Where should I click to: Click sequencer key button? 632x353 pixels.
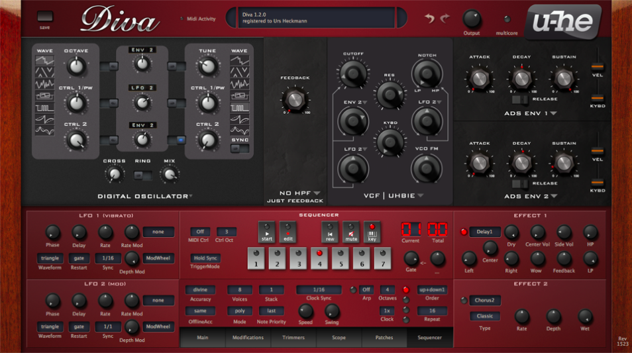(372, 232)
